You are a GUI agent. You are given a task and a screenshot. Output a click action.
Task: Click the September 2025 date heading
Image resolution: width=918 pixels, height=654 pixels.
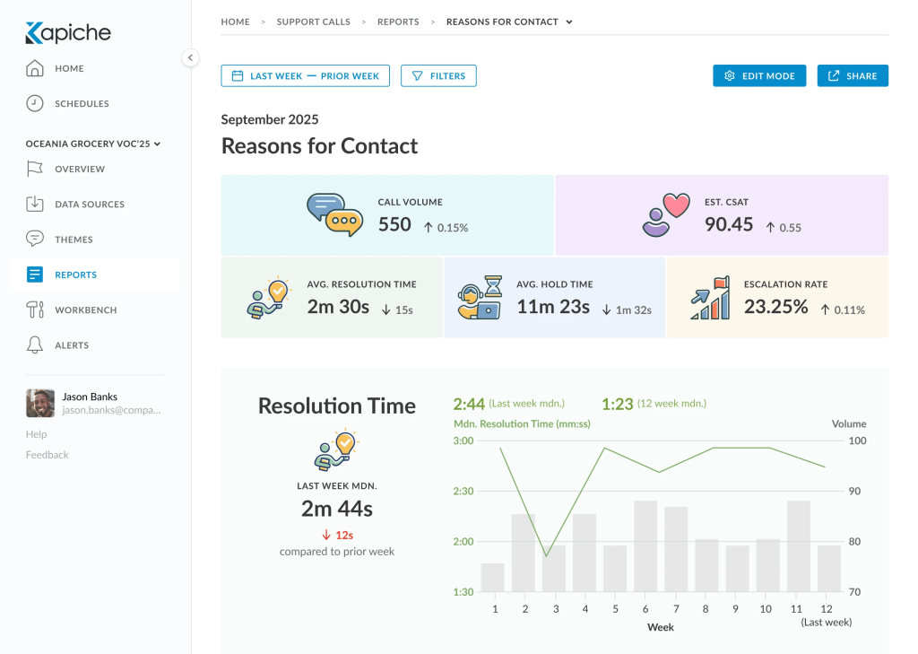[270, 119]
